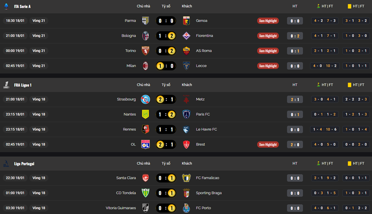Viewport: 372px width, 214px height.
Task: Click the Strasbourg vs Metz half-time score
Action: (295, 100)
